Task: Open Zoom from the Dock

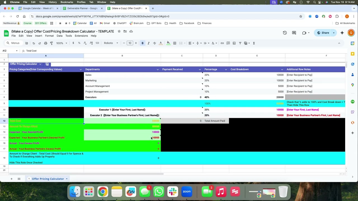Action: click(187, 192)
